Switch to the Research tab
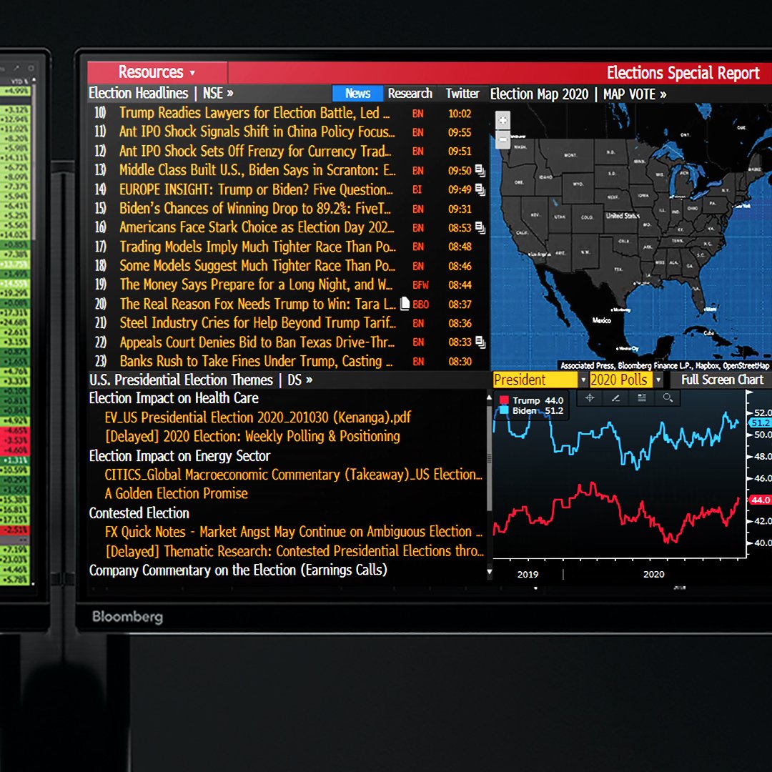 [x=410, y=93]
